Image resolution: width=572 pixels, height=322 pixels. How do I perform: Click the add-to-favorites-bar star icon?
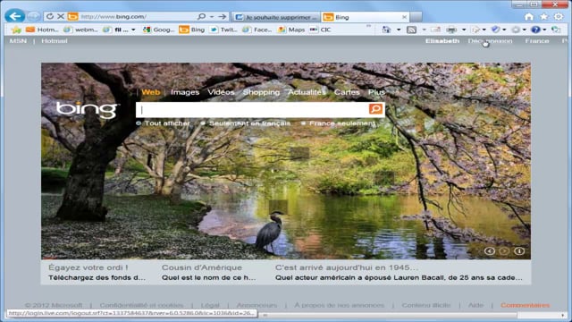click(x=16, y=30)
